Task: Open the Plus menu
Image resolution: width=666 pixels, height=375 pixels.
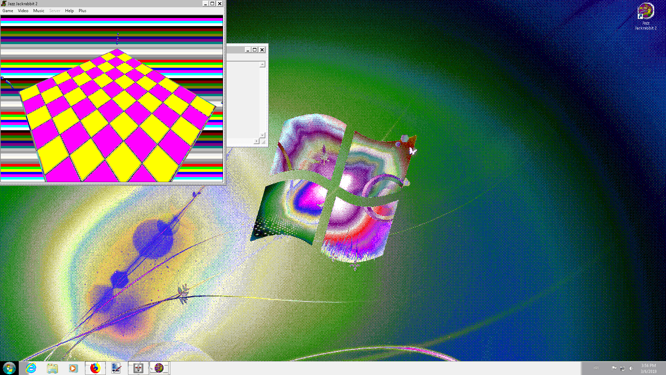Action: [82, 11]
